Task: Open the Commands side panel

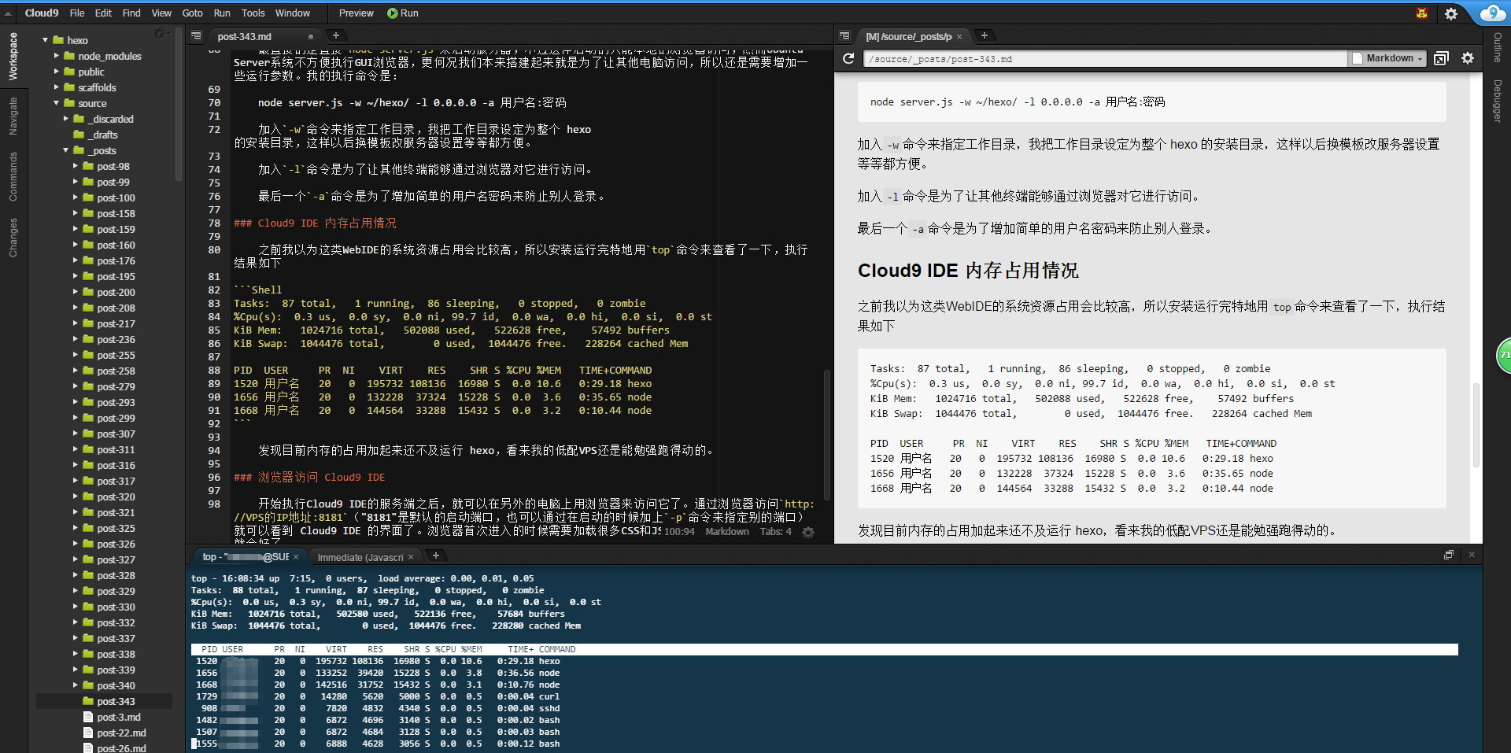Action: pyautogui.click(x=13, y=176)
